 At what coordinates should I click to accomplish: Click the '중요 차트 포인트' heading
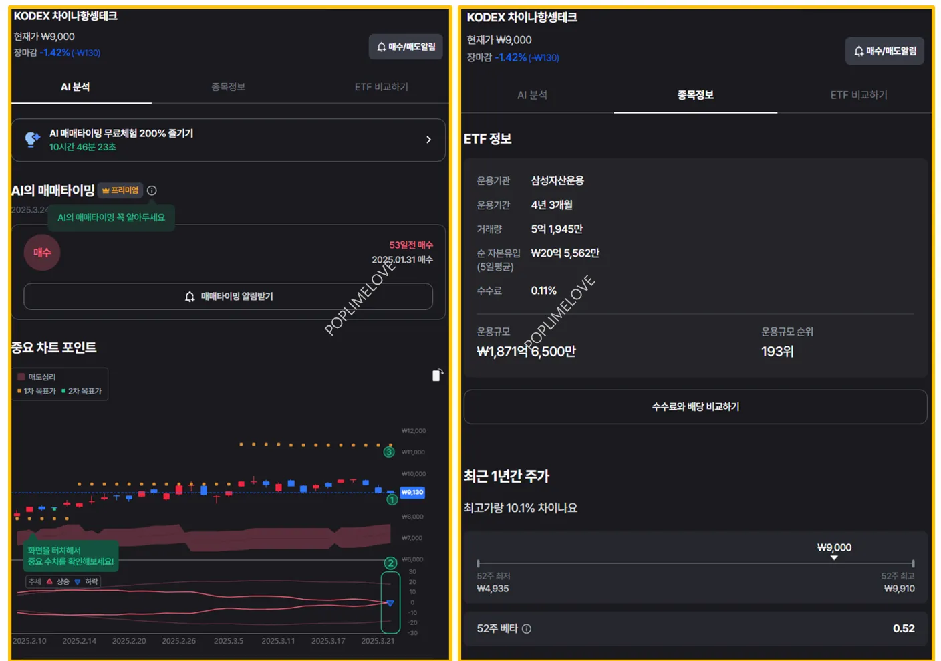(53, 348)
